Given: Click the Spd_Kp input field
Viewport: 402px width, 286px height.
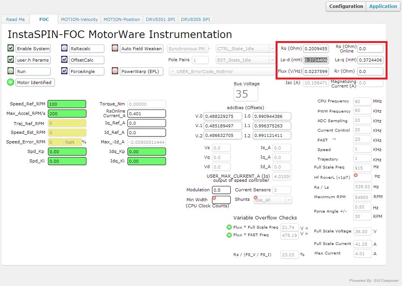Looking at the screenshot, I should click(67, 152).
